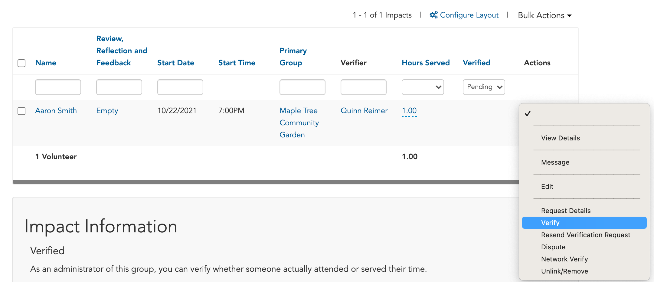Click the horizontal table scrollbar
The height and width of the screenshot is (282, 654).
click(x=266, y=182)
